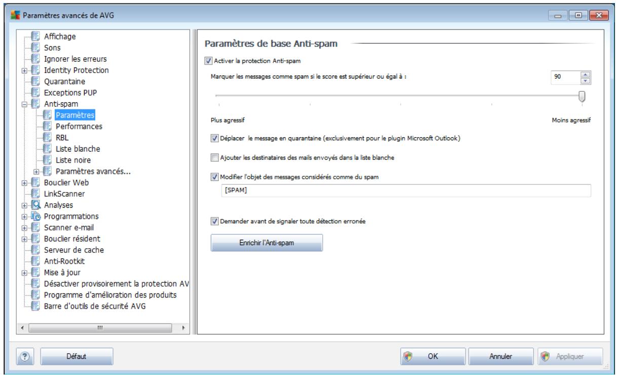The height and width of the screenshot is (375, 617).
Task: Open the Liste noire page
Action: [73, 159]
